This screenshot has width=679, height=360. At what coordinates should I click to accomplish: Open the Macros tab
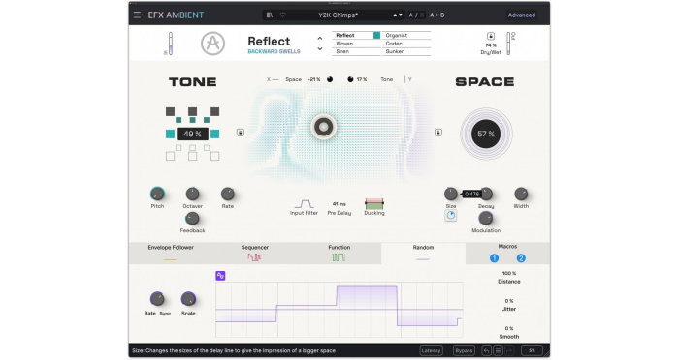click(x=507, y=254)
